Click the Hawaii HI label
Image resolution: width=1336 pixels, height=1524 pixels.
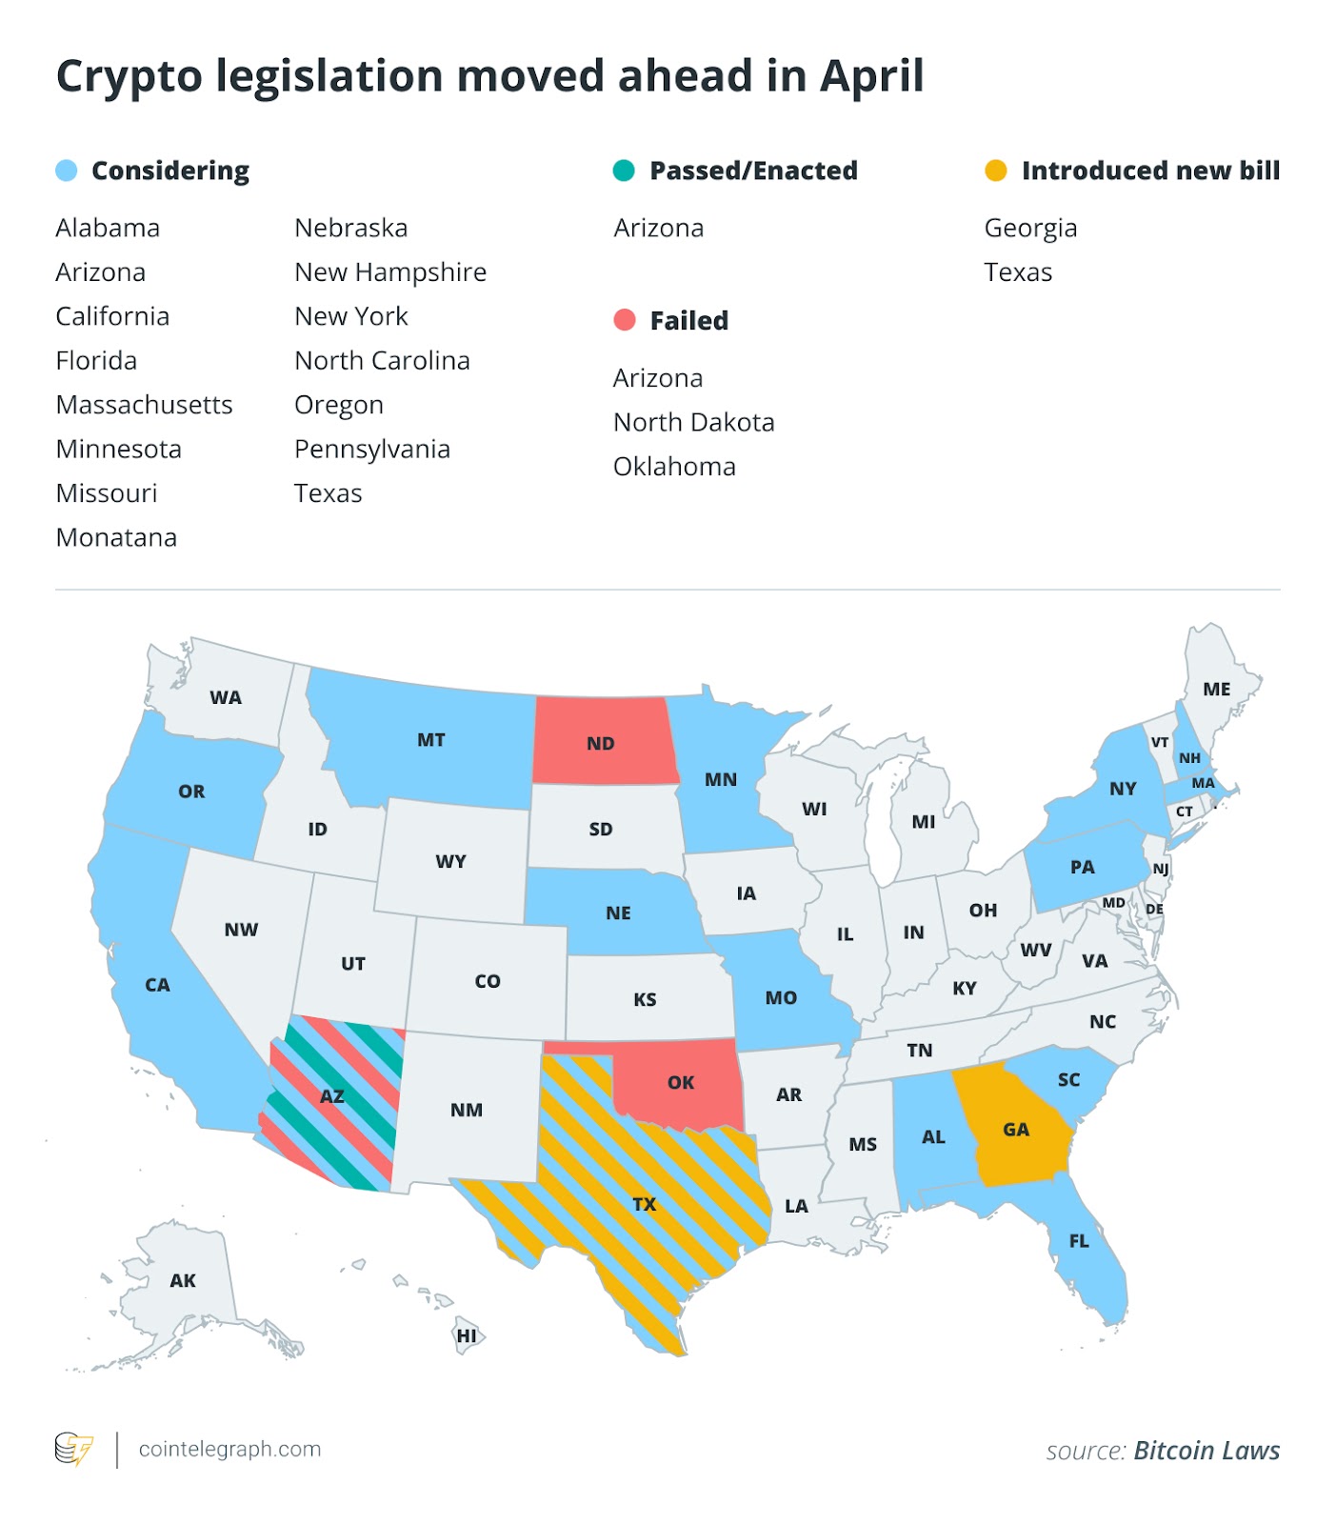pyautogui.click(x=467, y=1335)
